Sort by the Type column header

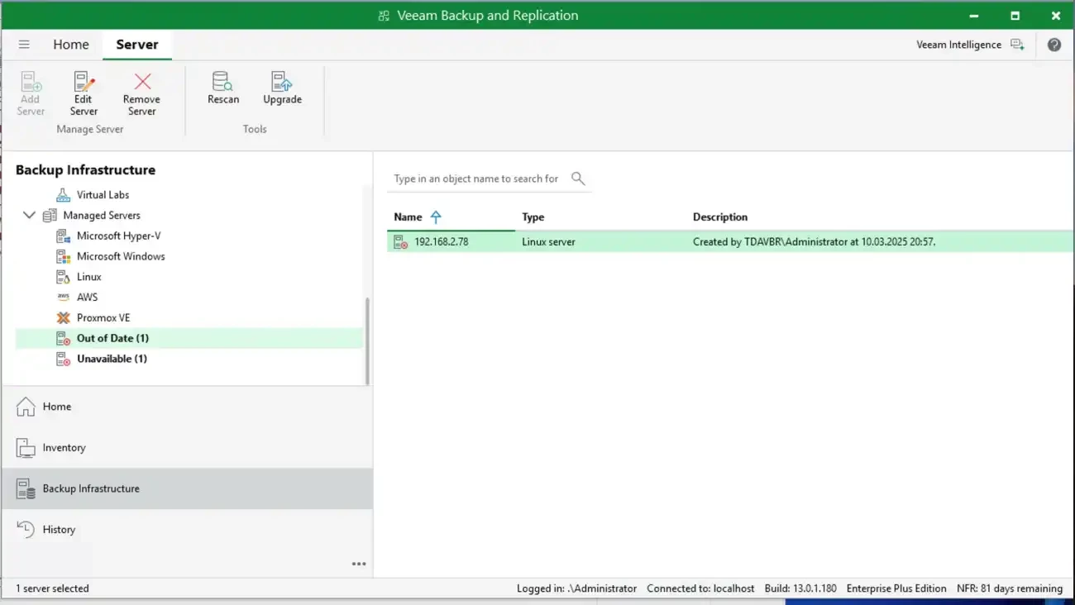[533, 217]
